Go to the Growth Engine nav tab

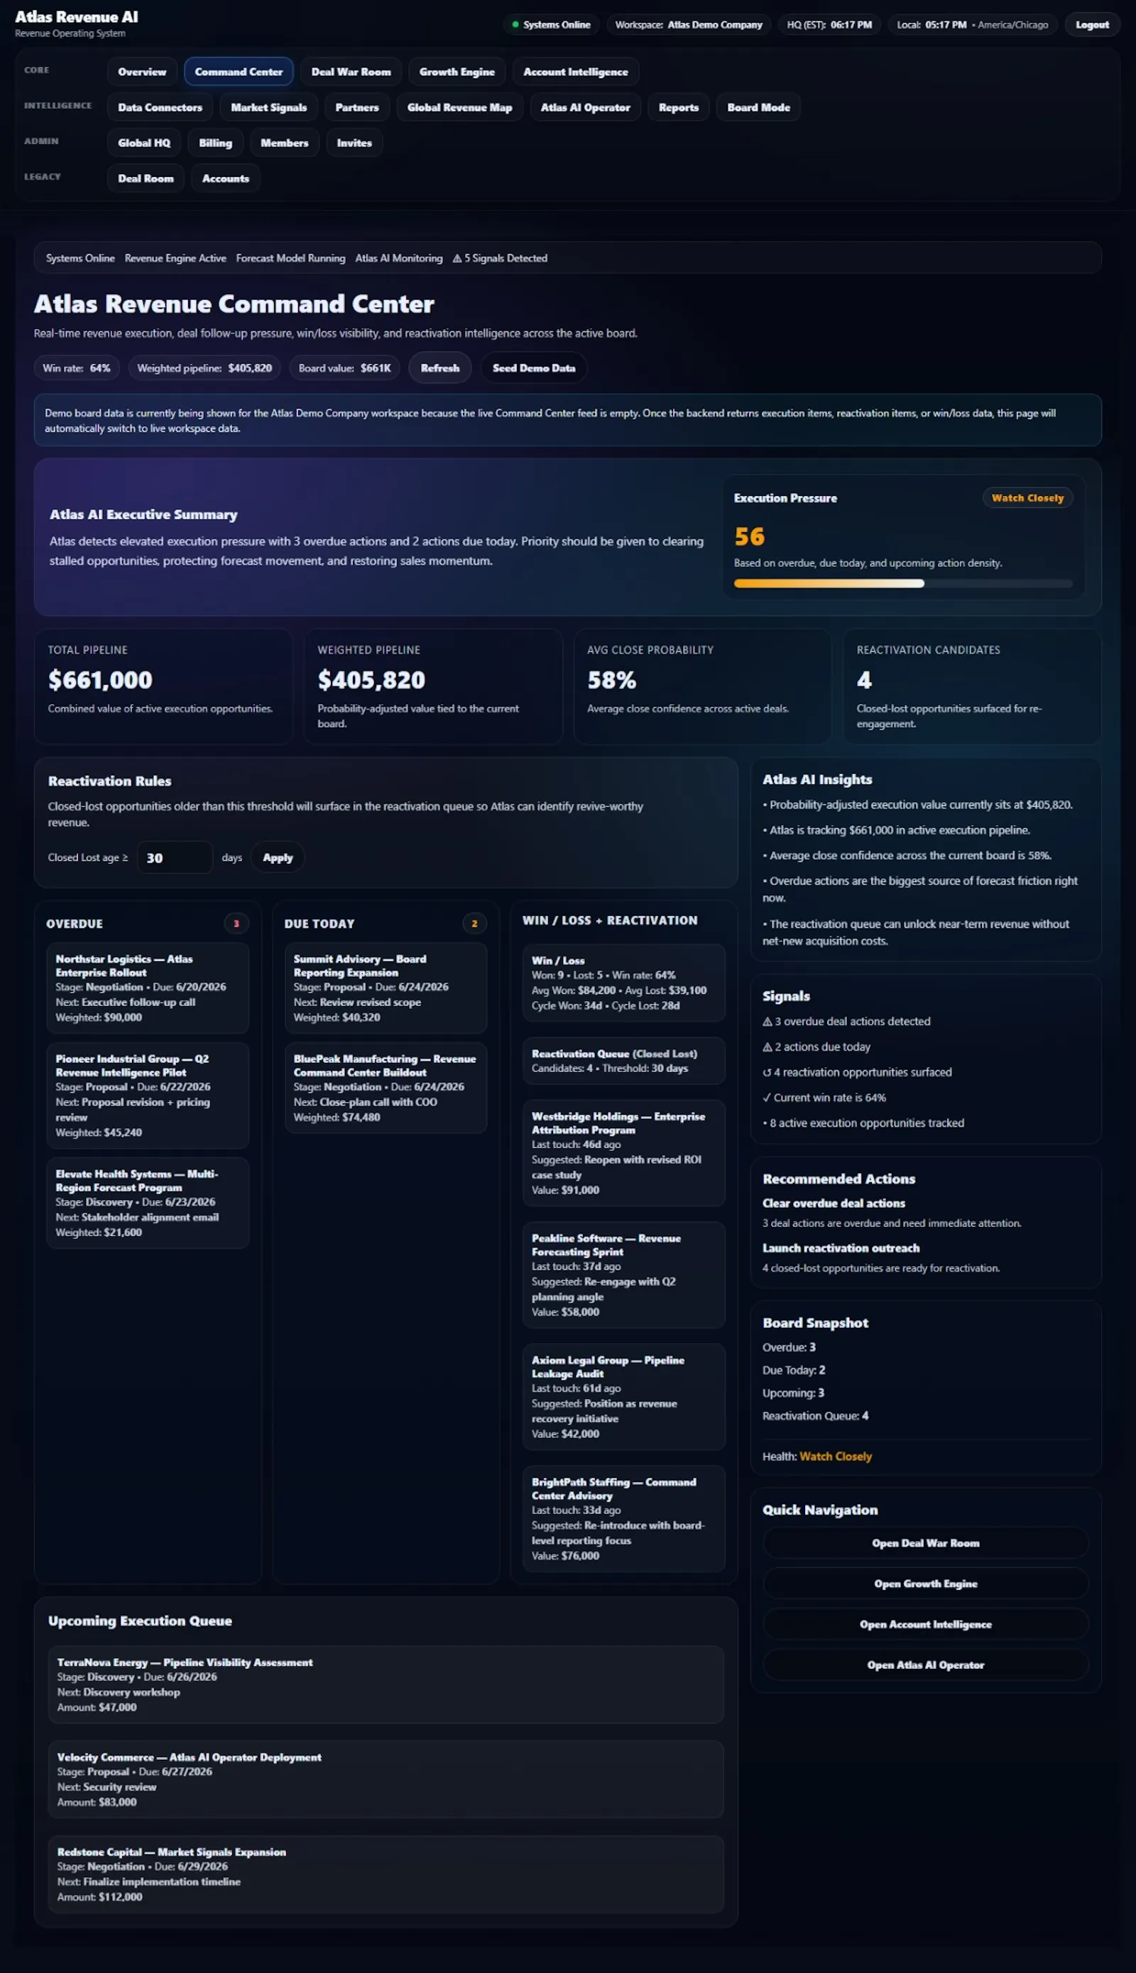(457, 72)
